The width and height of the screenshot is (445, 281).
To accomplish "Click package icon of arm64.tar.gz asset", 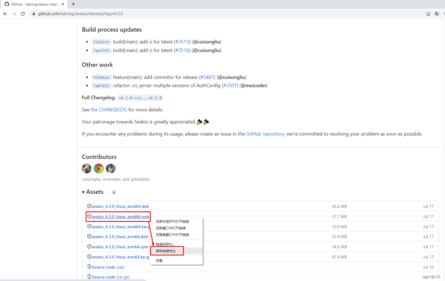I will [x=89, y=257].
